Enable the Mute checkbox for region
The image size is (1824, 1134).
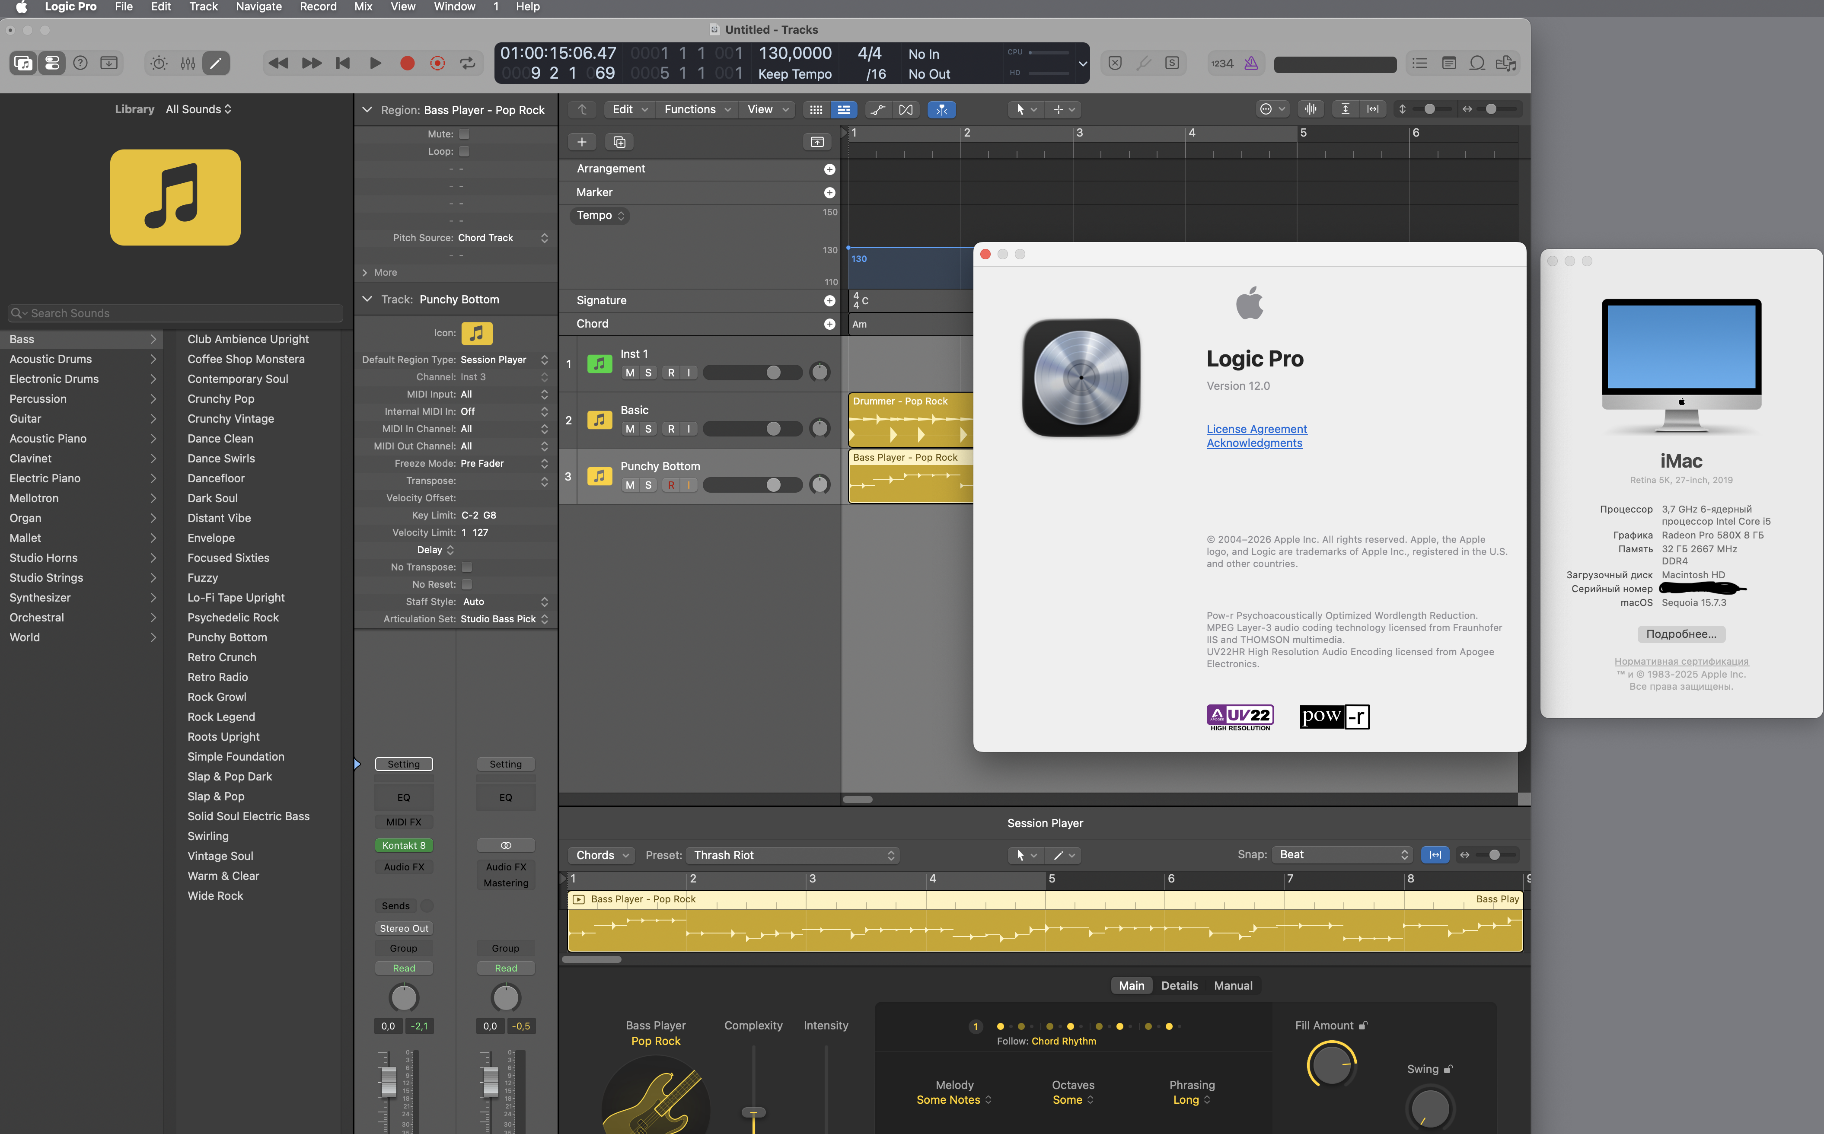(464, 134)
